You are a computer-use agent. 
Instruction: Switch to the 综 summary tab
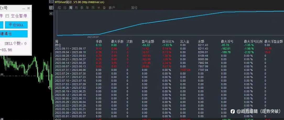click(59, 8)
